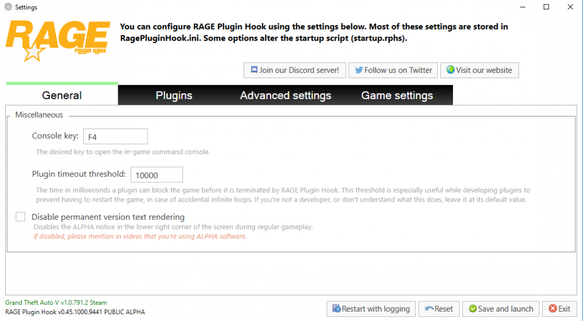
Task: Click the Plugin timeout threshold input field
Action: point(156,175)
